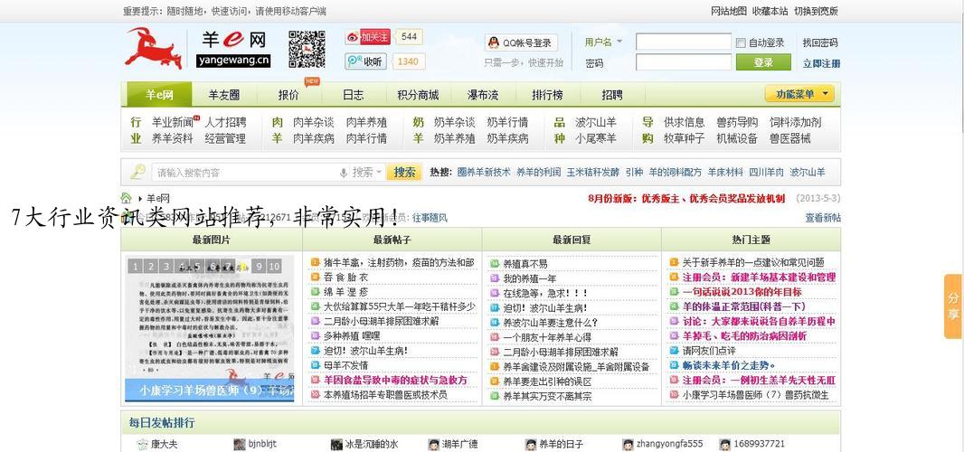Click hot search 圈养羊新技术

point(484,172)
